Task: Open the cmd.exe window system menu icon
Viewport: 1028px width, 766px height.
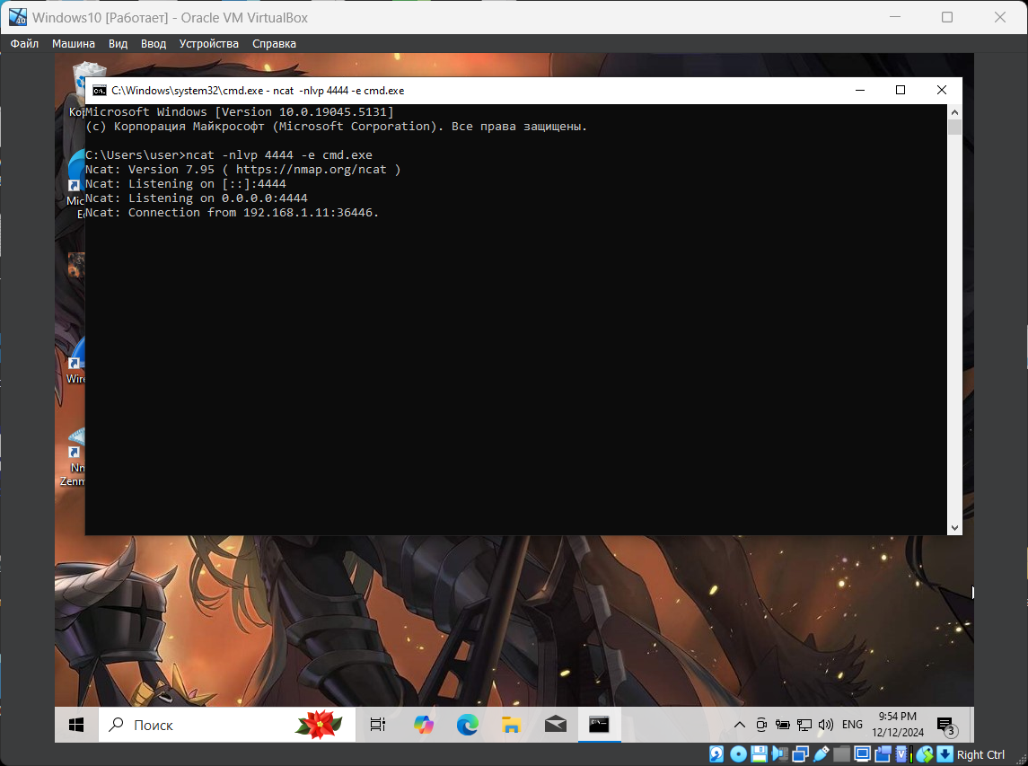Action: click(x=99, y=91)
